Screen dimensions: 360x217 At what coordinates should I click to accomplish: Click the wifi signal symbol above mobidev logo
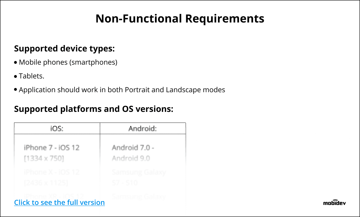pyautogui.click(x=335, y=200)
